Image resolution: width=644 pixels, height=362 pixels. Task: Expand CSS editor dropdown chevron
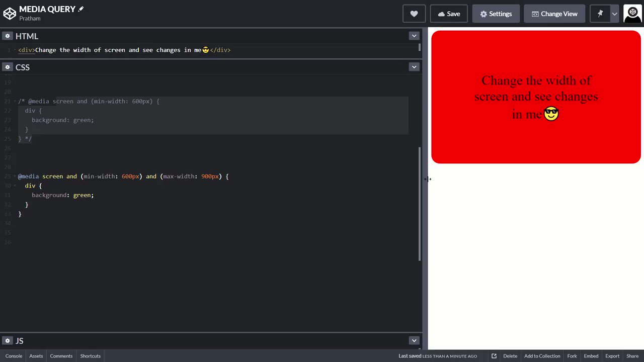pyautogui.click(x=414, y=67)
